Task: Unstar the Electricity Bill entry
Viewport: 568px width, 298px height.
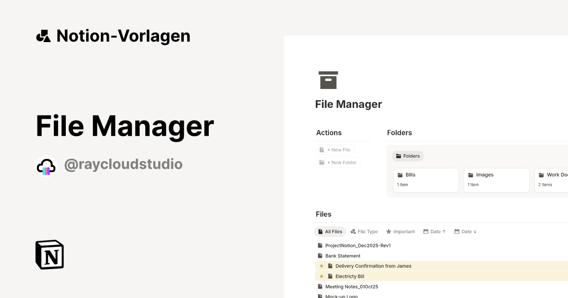Action: tap(321, 276)
